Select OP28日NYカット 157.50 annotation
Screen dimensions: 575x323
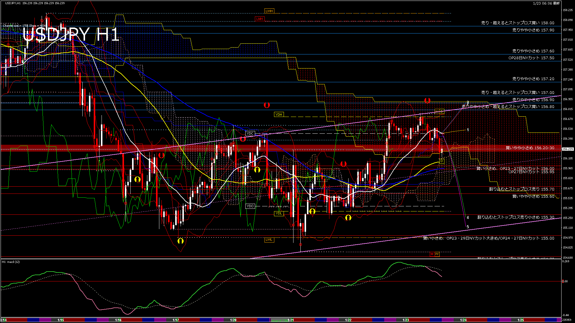click(x=531, y=58)
